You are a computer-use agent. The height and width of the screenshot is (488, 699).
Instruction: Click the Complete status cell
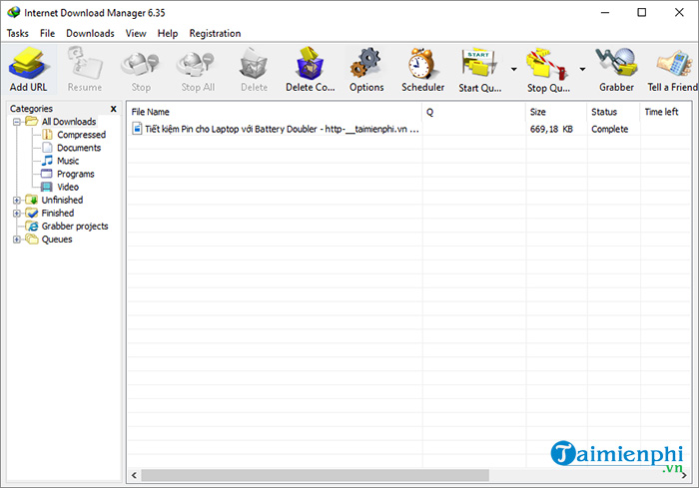[610, 129]
